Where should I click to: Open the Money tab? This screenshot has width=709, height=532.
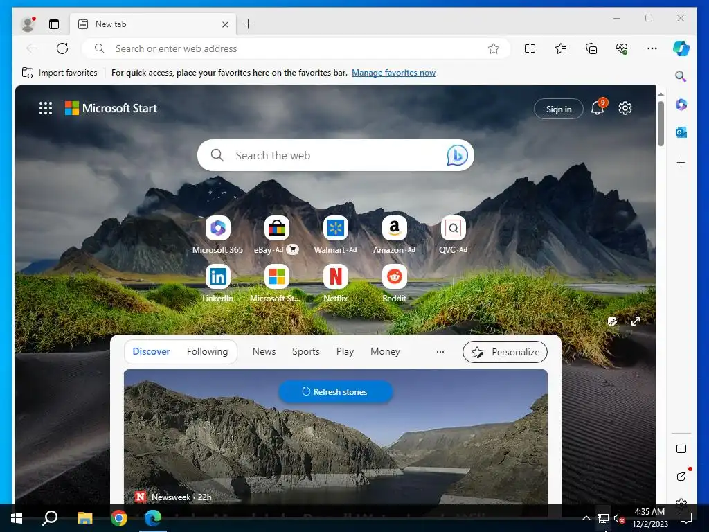(385, 351)
